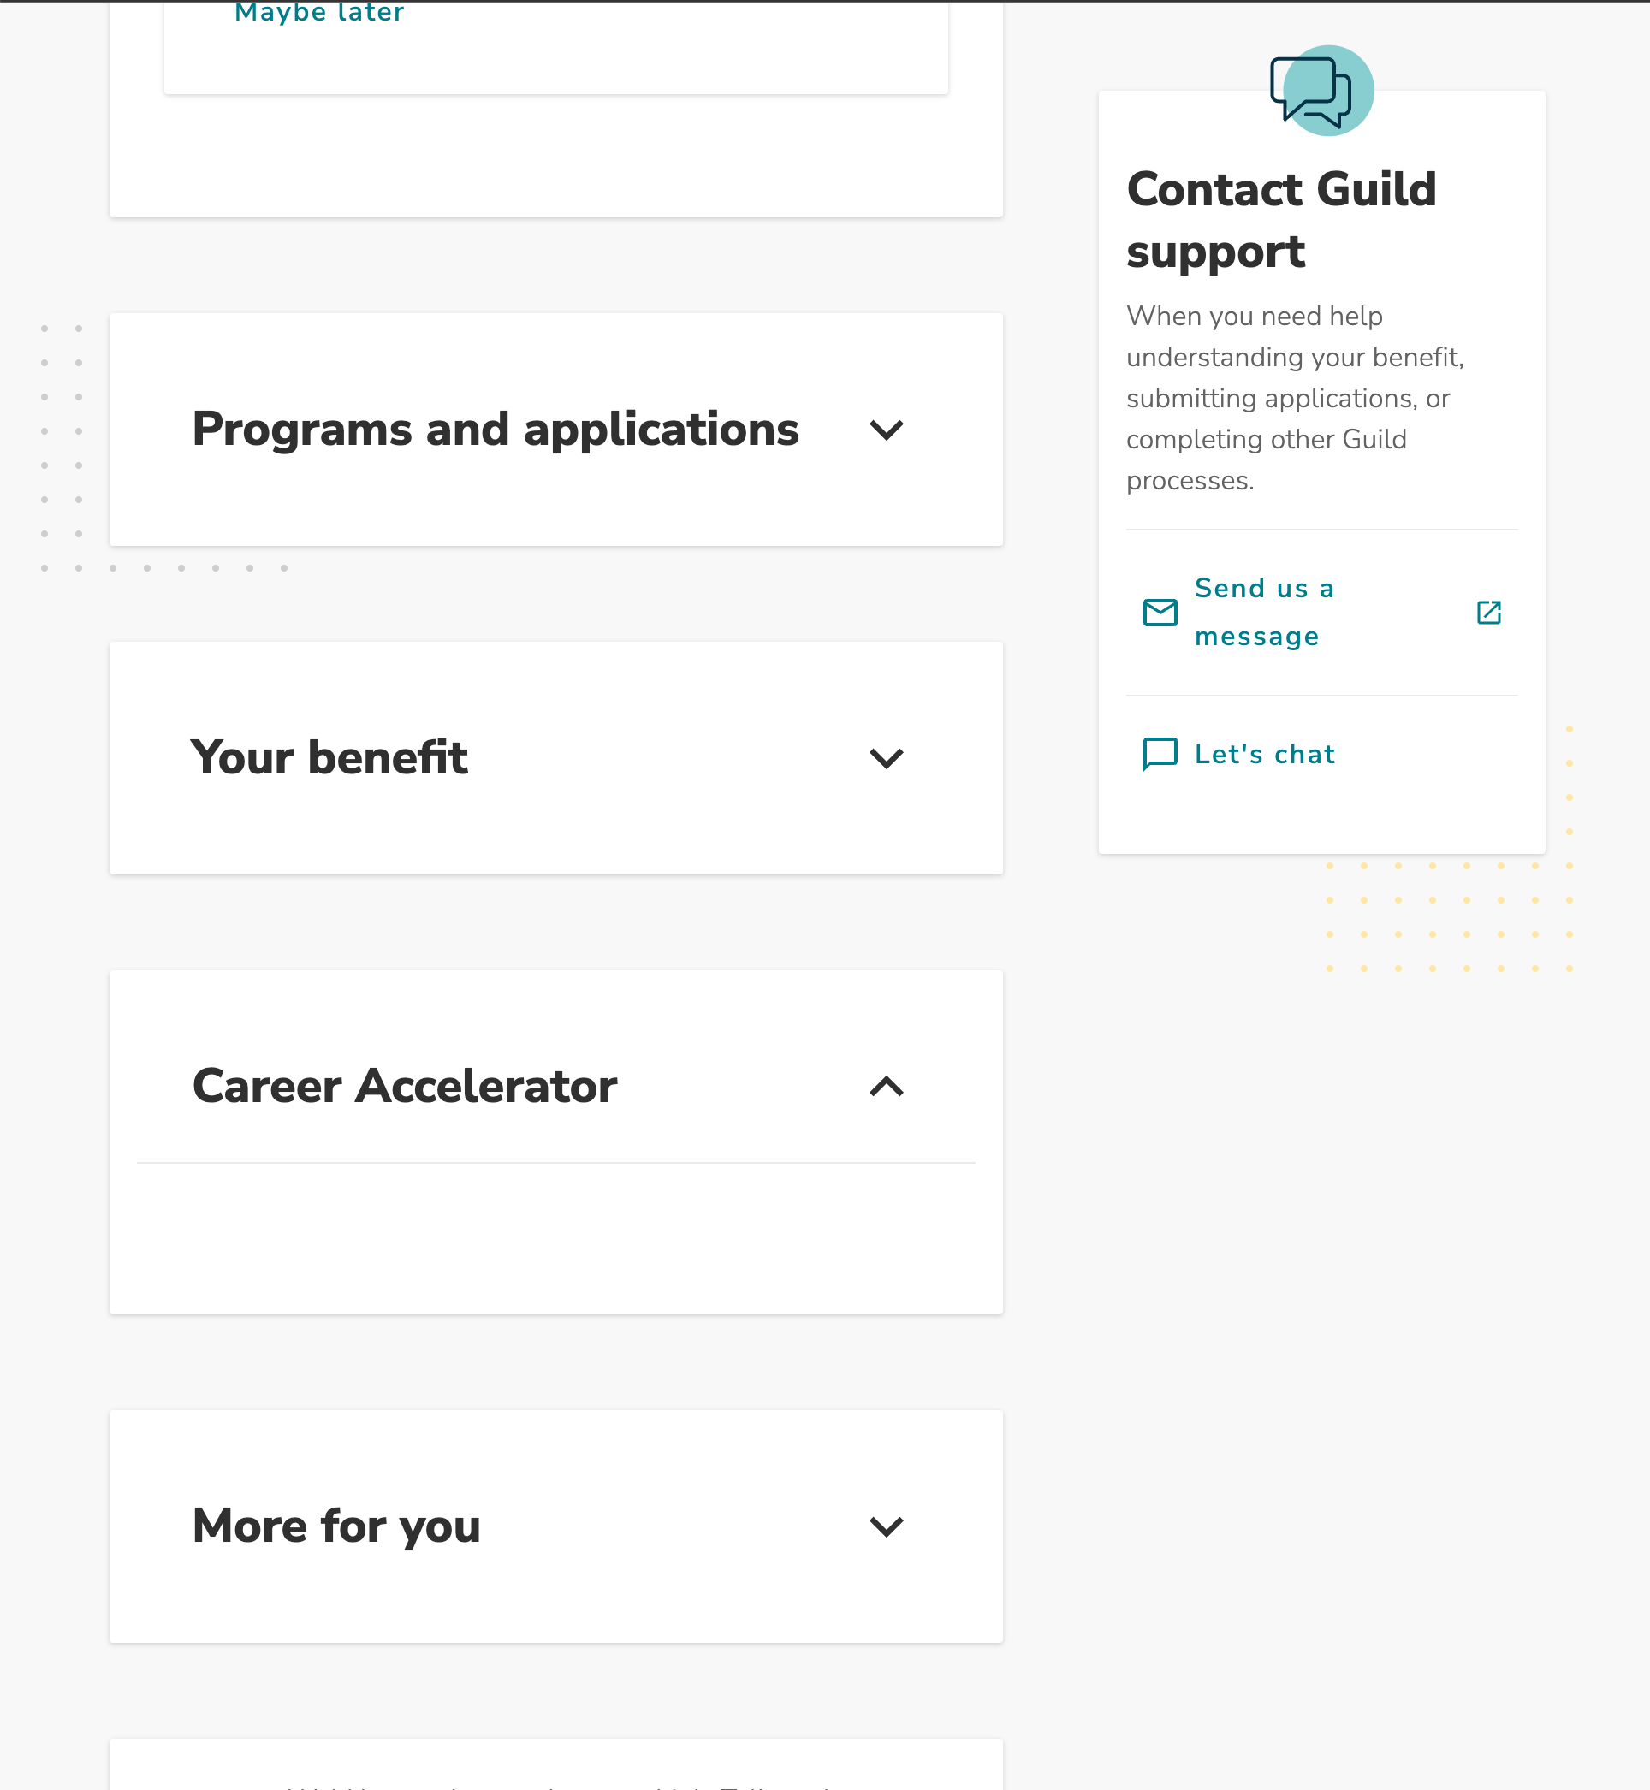Click the chat bubble icon next to Let's chat
1650x1790 pixels.
pos(1160,755)
